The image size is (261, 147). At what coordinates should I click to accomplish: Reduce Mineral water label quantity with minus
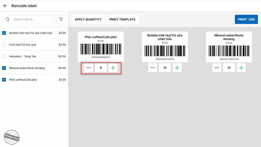point(217,68)
